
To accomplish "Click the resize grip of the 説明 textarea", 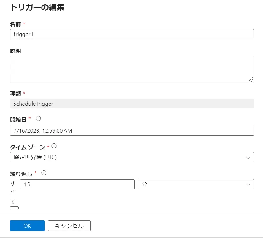I will tap(251, 79).
